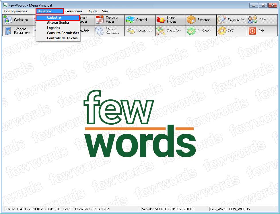Select Logados menu entry
This screenshot has width=280, height=214.
coord(58,28)
